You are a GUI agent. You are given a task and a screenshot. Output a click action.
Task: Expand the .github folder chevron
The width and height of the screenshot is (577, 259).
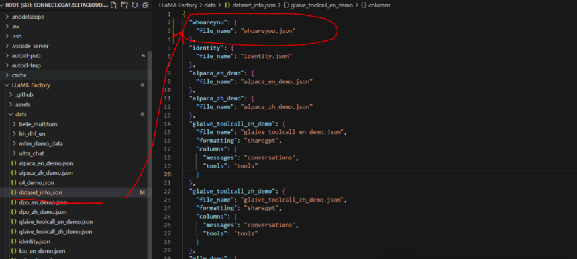click(11, 95)
